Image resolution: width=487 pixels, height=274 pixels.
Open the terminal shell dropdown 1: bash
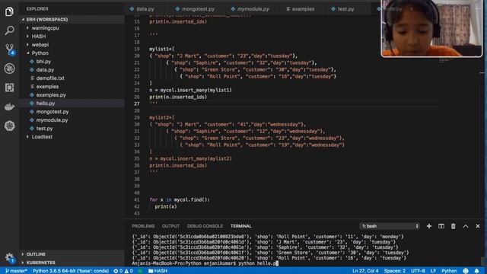(390, 226)
